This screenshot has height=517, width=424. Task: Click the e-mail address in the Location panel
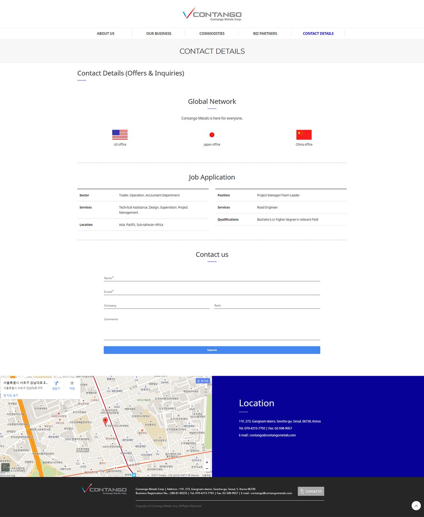[273, 435]
